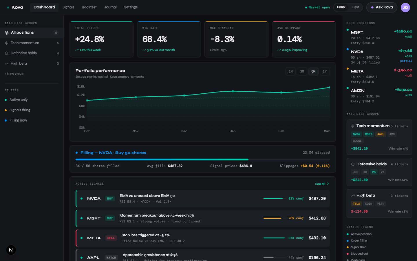Click the layers icon beside All positions
Image resolution: width=417 pixels, height=261 pixels.
(x=7, y=33)
